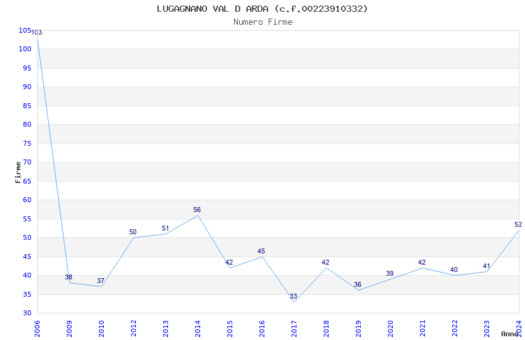The height and width of the screenshot is (340, 525).
Task: Click the y-axis tick value 90
Action: tap(27, 87)
